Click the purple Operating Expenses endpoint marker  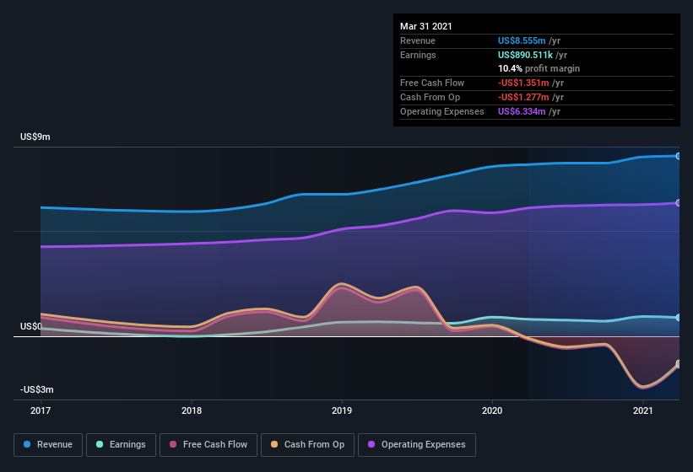(679, 203)
